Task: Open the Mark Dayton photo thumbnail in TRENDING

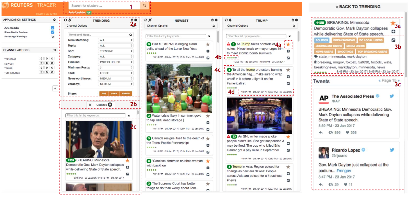Action: point(99,139)
